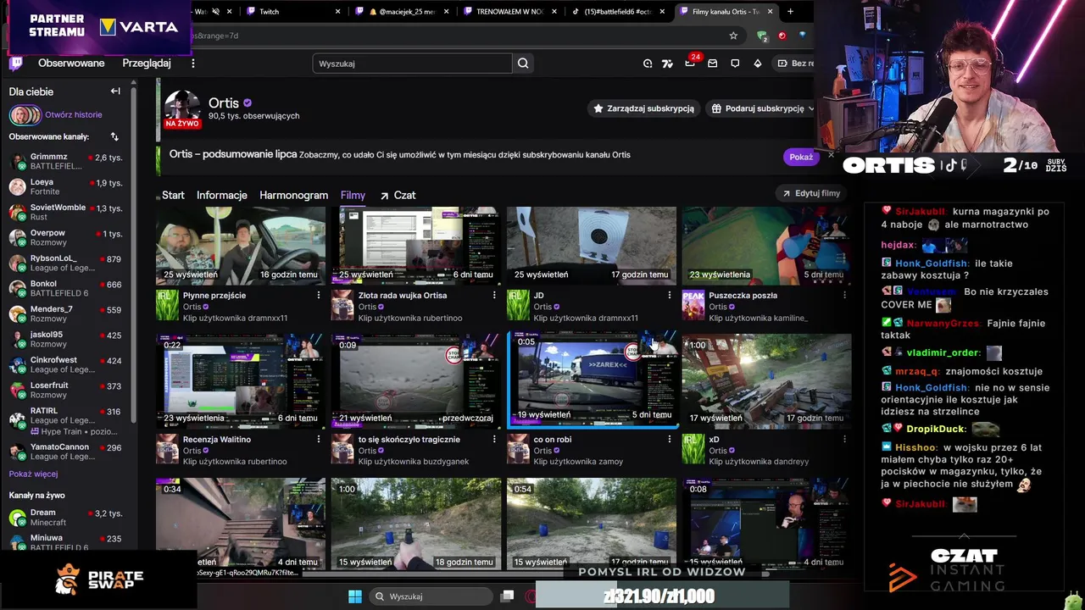Collapse the Dla ciebie sidebar
Image resolution: width=1085 pixels, height=610 pixels.
click(x=115, y=91)
